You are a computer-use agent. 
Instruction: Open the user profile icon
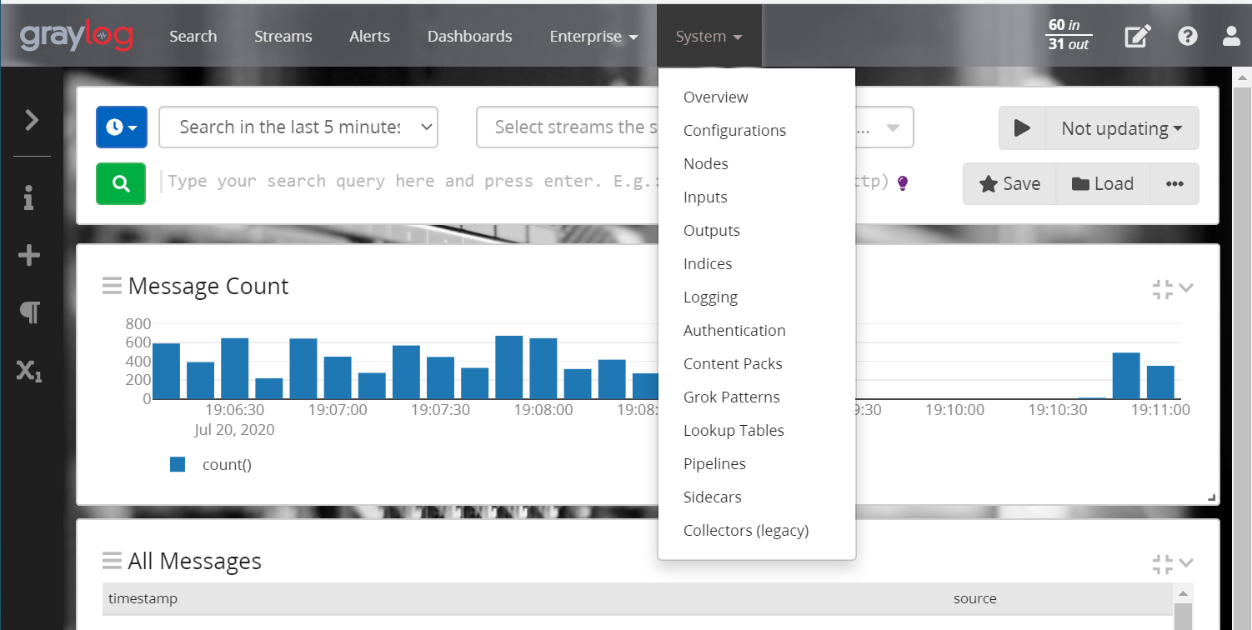(1231, 36)
